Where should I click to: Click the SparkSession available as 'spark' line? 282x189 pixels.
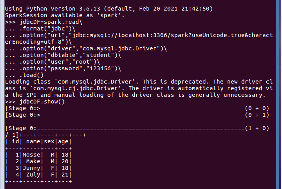(x=65, y=15)
